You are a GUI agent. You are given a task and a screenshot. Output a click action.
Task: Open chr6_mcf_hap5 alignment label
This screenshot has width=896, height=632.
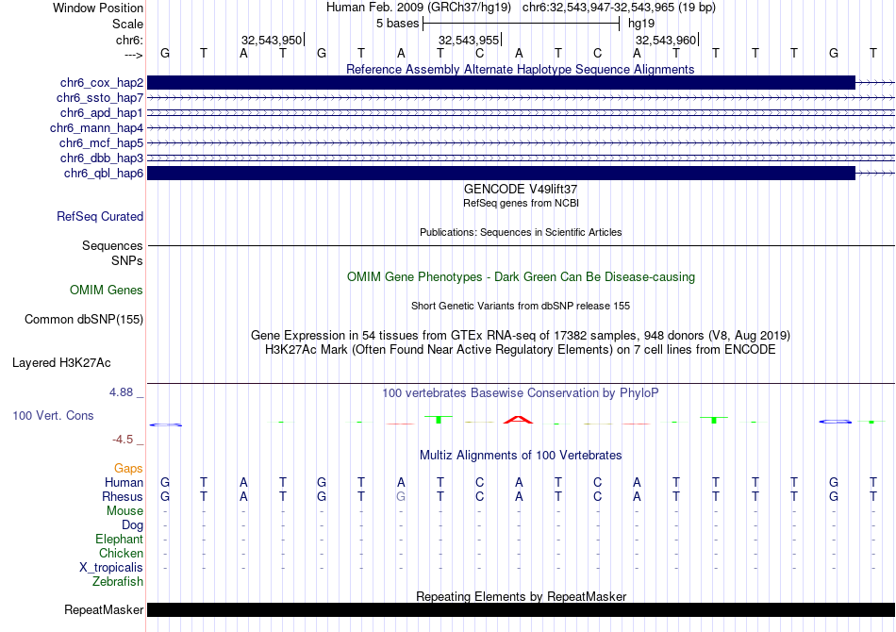[x=101, y=142]
